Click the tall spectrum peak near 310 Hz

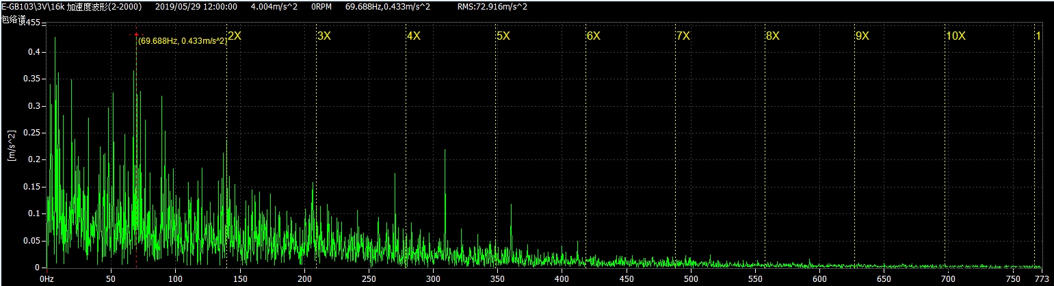(x=445, y=152)
